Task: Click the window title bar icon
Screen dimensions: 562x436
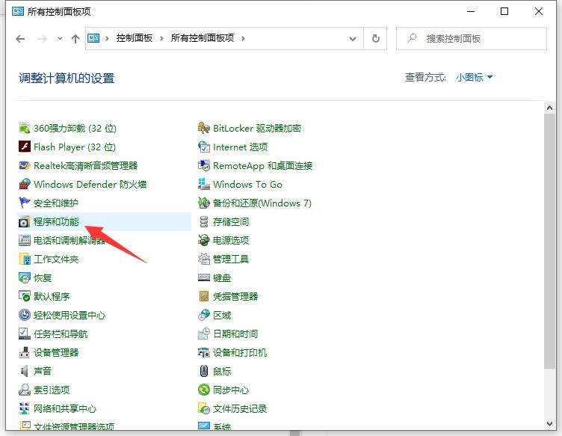Action: tap(18, 11)
